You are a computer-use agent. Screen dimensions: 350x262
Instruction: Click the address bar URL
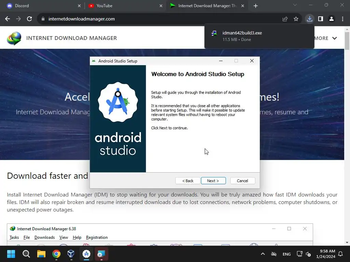click(x=82, y=19)
